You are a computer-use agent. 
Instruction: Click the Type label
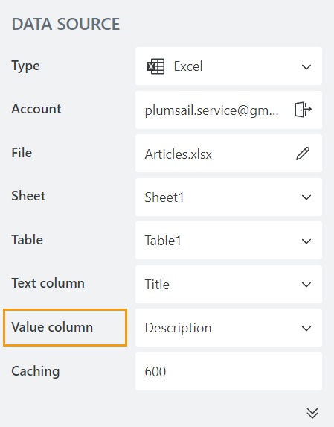click(25, 66)
